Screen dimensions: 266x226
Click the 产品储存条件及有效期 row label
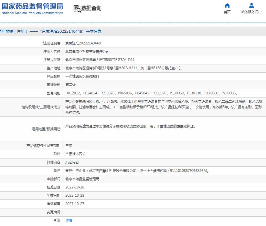pos(43,146)
